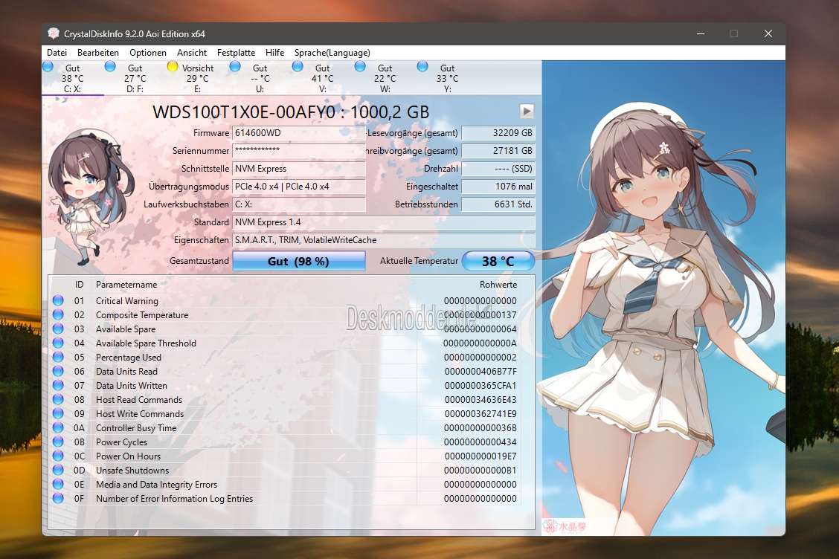Screen dimensions: 839x559
Task: Click the Betriebsstunden value 6631 Std.
Action: (x=498, y=204)
